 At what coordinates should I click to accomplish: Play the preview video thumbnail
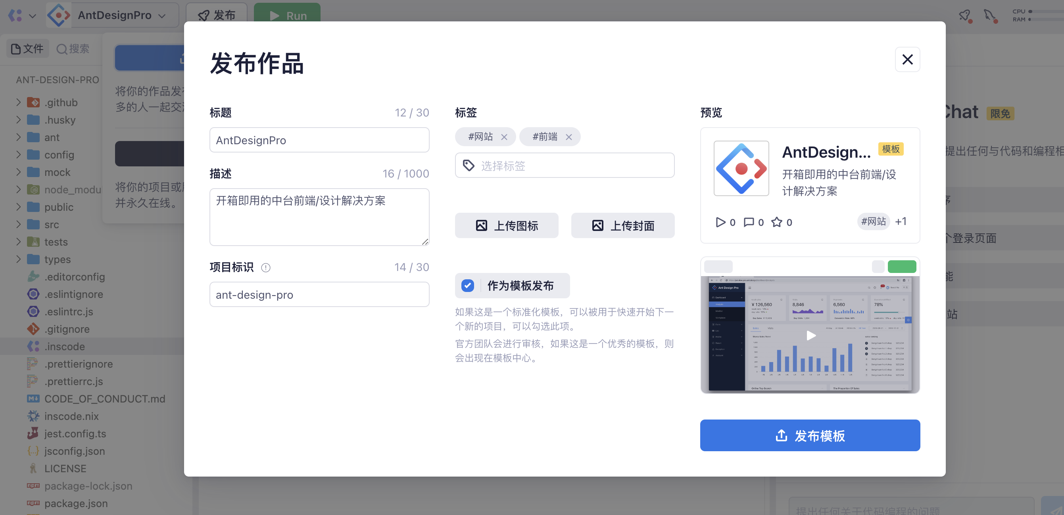[x=810, y=335]
